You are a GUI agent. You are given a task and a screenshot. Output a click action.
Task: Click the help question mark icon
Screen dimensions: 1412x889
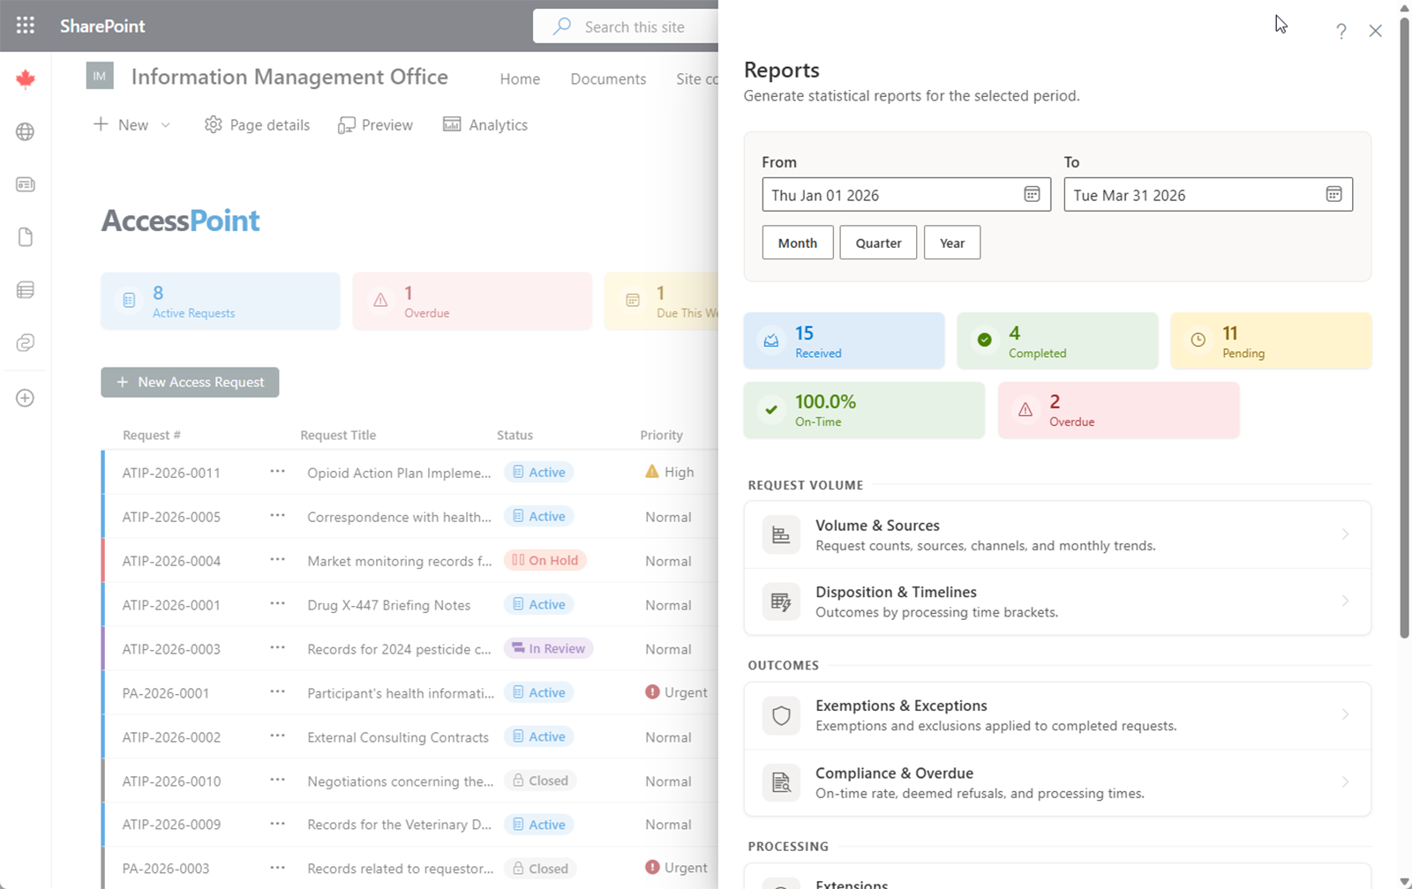point(1341,31)
